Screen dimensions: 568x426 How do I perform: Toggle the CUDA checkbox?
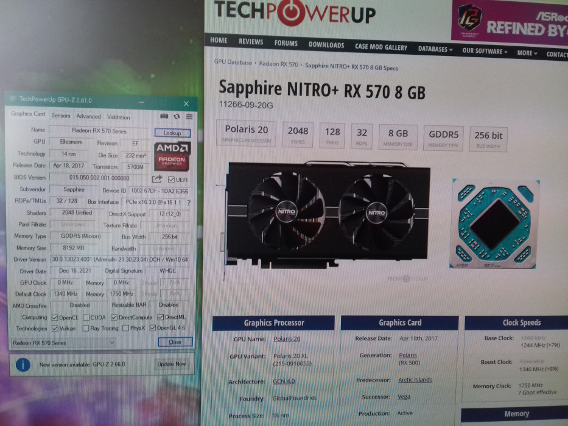click(86, 318)
